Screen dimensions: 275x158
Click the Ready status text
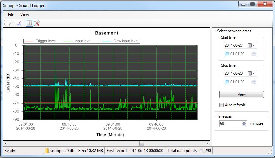10,151
